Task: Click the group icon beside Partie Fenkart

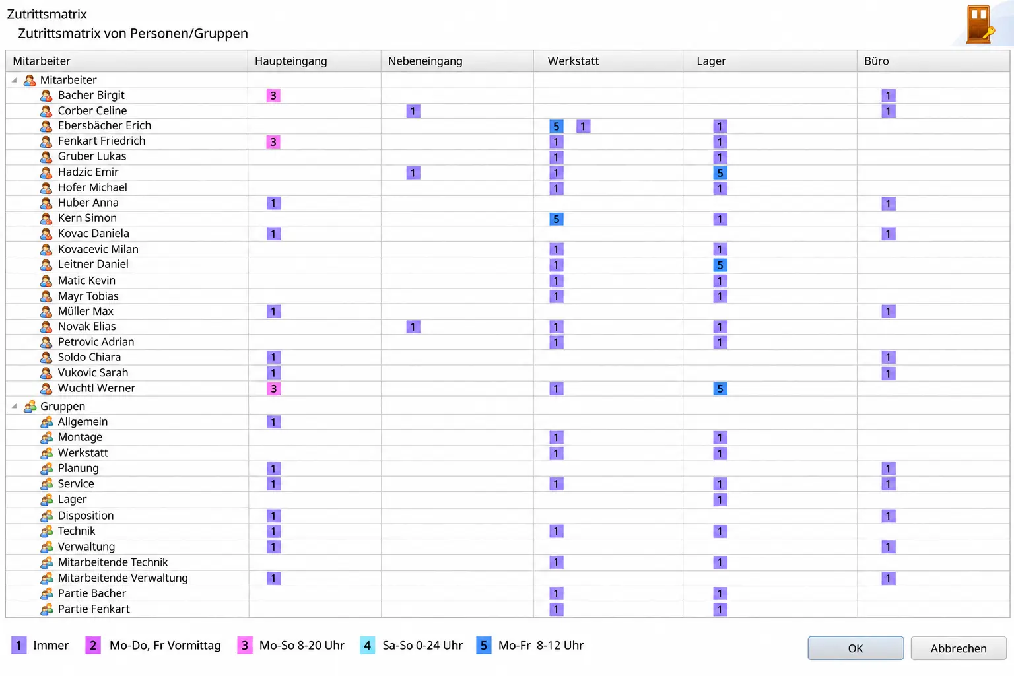Action: click(46, 609)
